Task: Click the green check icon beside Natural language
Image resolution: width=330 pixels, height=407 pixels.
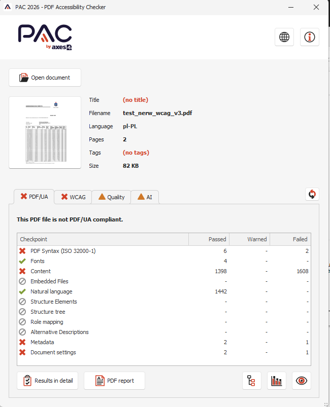Action: pyautogui.click(x=22, y=291)
